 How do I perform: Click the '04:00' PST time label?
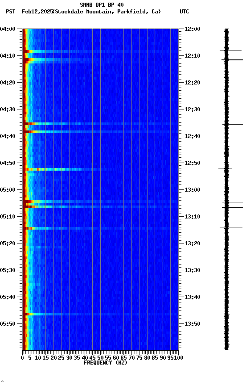tap(8, 29)
